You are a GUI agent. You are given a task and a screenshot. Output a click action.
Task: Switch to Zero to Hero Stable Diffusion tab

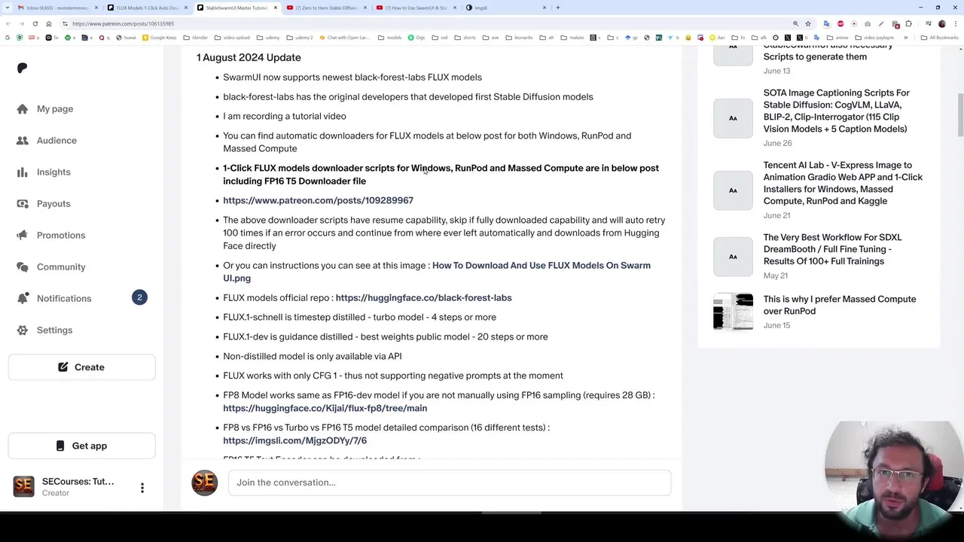pos(326,8)
